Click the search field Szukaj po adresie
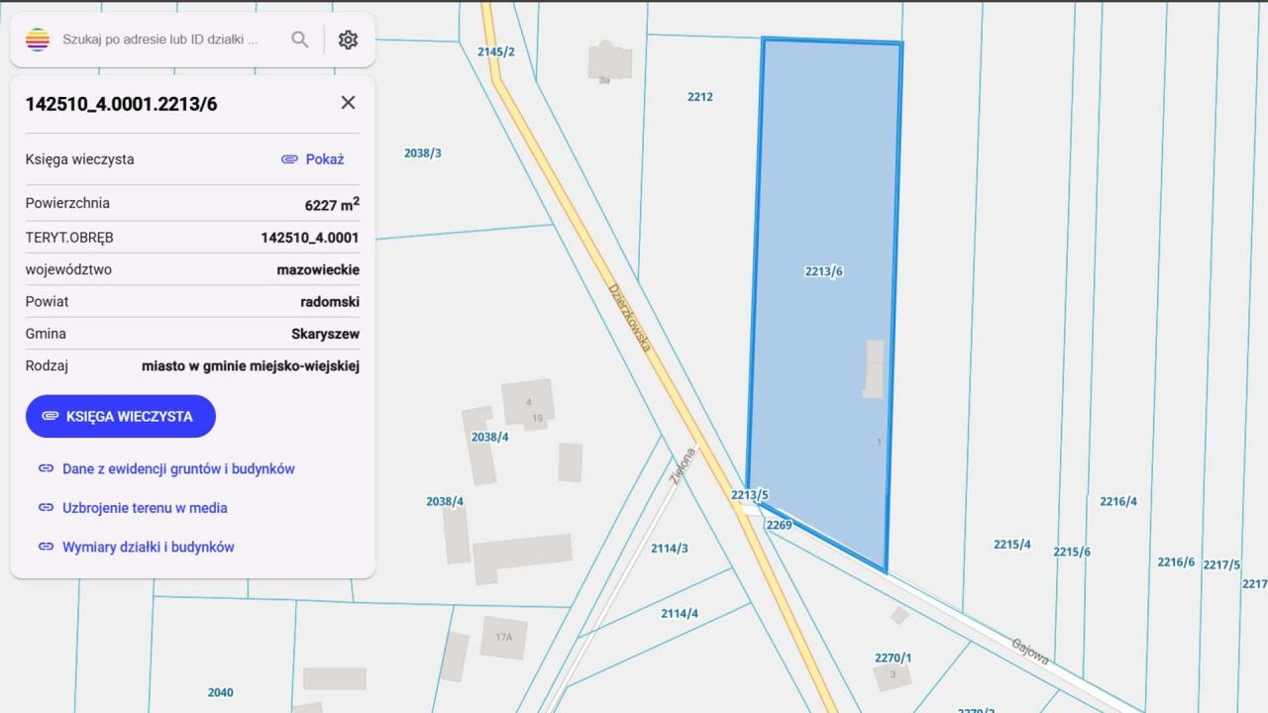Viewport: 1268px width, 713px height. (x=158, y=40)
